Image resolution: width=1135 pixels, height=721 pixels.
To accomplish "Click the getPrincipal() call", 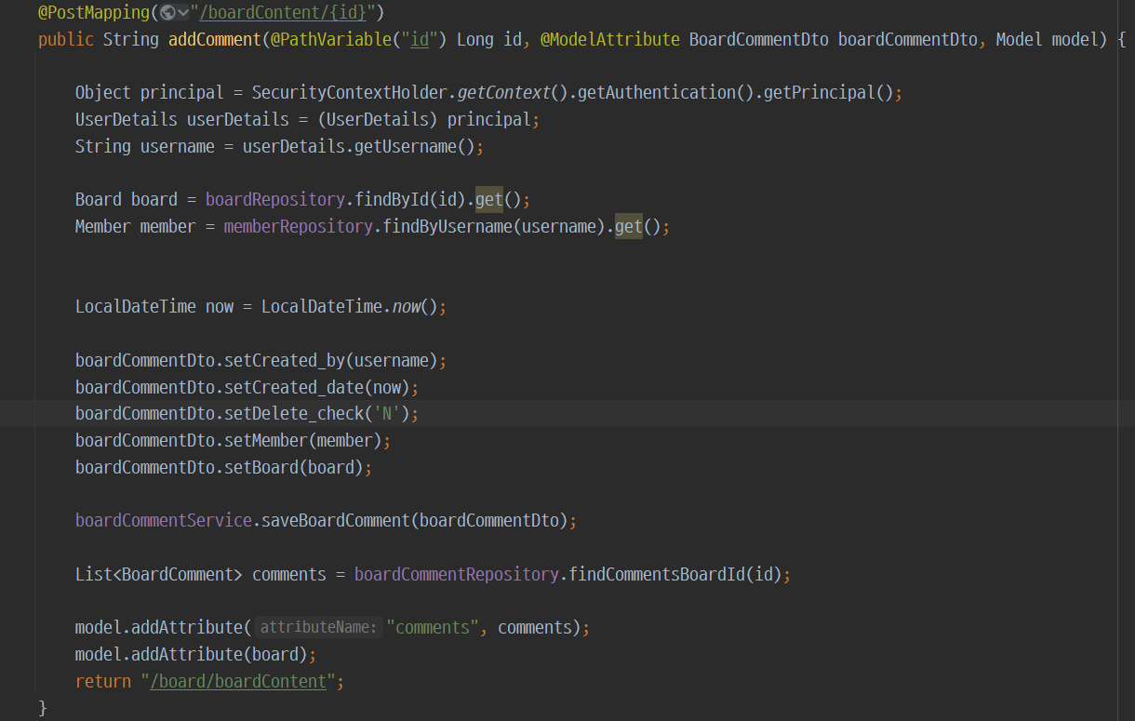I will pos(828,93).
